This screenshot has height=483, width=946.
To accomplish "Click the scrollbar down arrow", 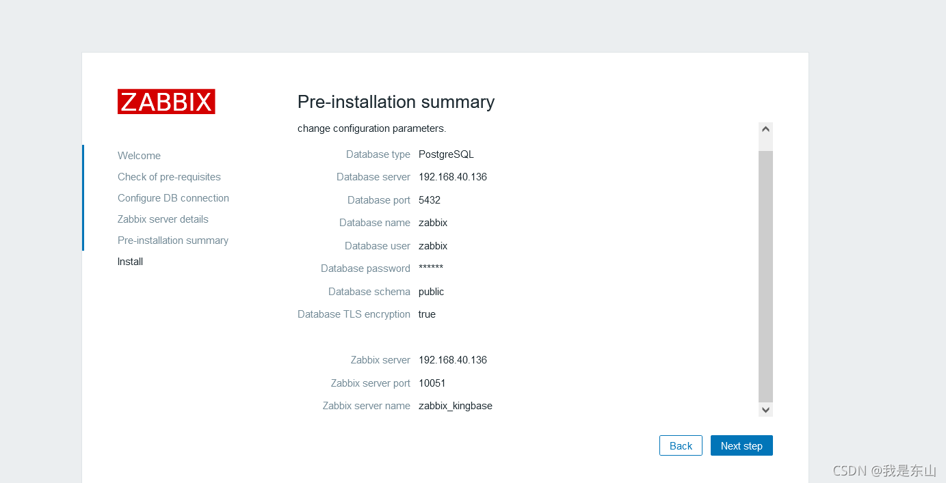I will click(x=765, y=410).
